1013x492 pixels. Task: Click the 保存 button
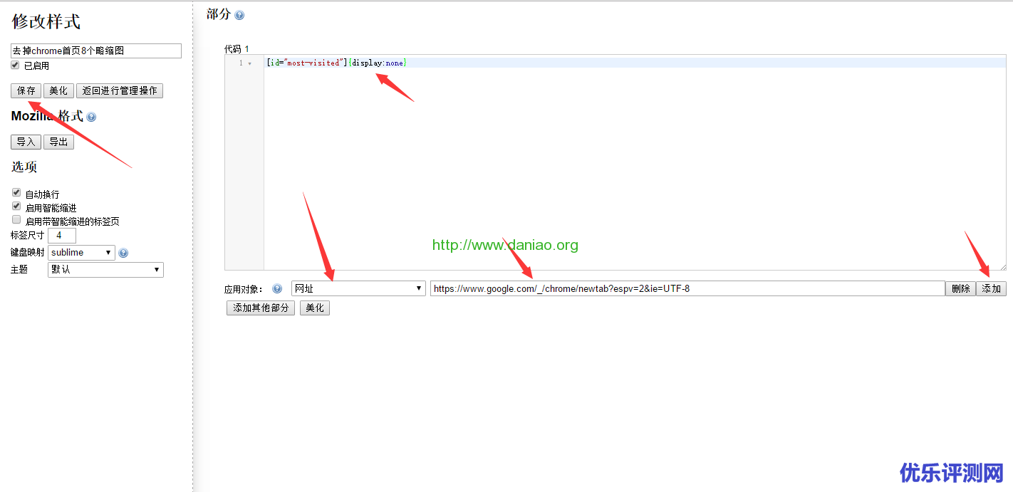tap(26, 91)
